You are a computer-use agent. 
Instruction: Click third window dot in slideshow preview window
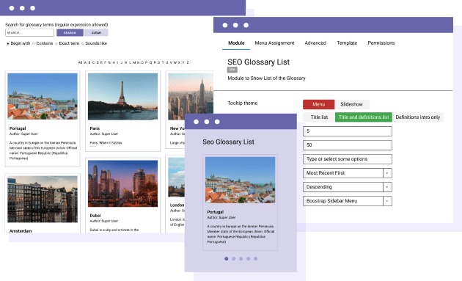pyautogui.click(x=217, y=122)
